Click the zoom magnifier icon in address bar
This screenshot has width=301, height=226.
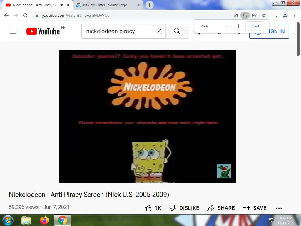(x=245, y=15)
